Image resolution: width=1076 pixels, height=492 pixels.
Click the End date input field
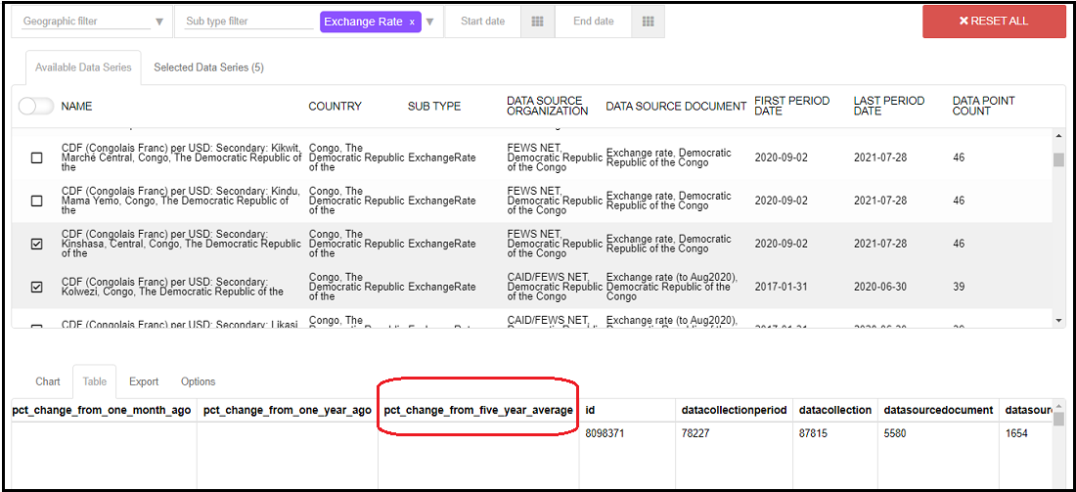(x=593, y=22)
